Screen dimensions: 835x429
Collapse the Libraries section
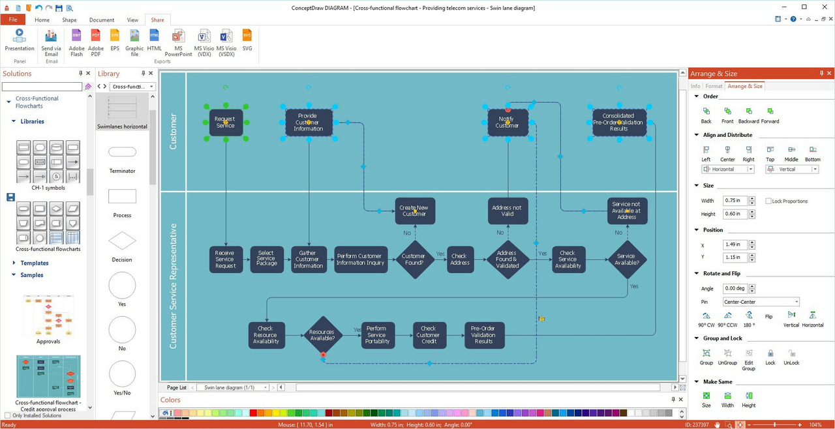(x=14, y=121)
